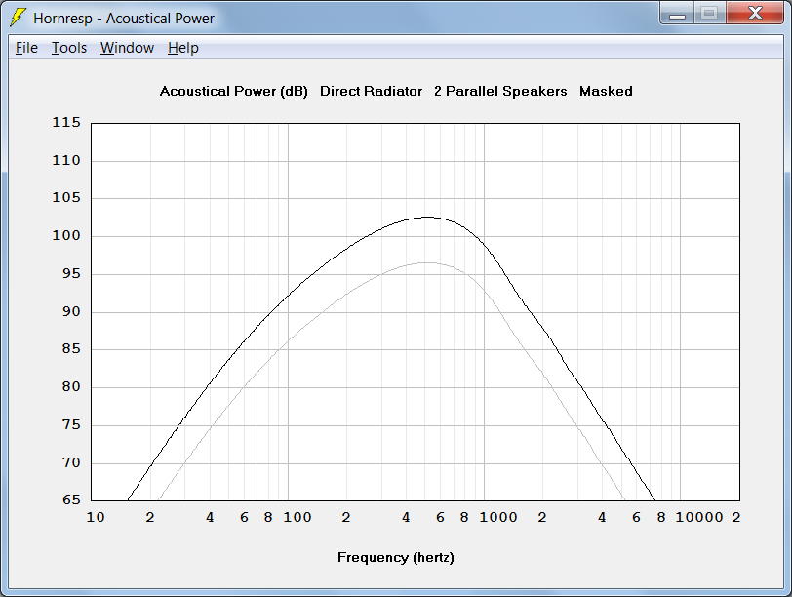
Task: Click the 65 dB axis value
Action: [x=71, y=499]
